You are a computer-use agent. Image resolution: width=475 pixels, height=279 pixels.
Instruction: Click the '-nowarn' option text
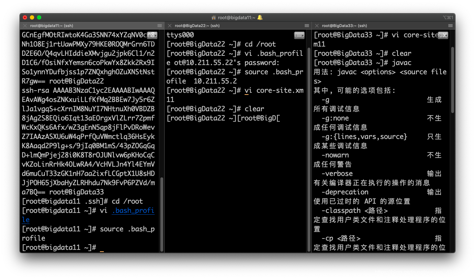pyautogui.click(x=335, y=155)
